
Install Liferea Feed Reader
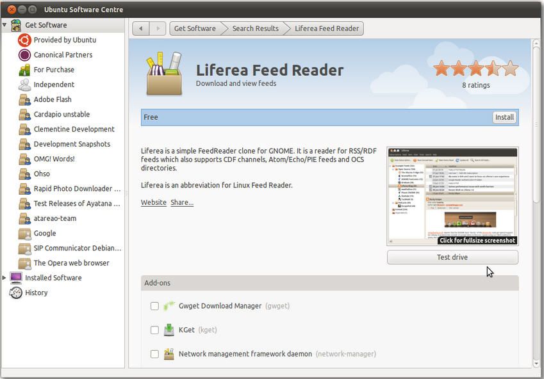coord(504,117)
